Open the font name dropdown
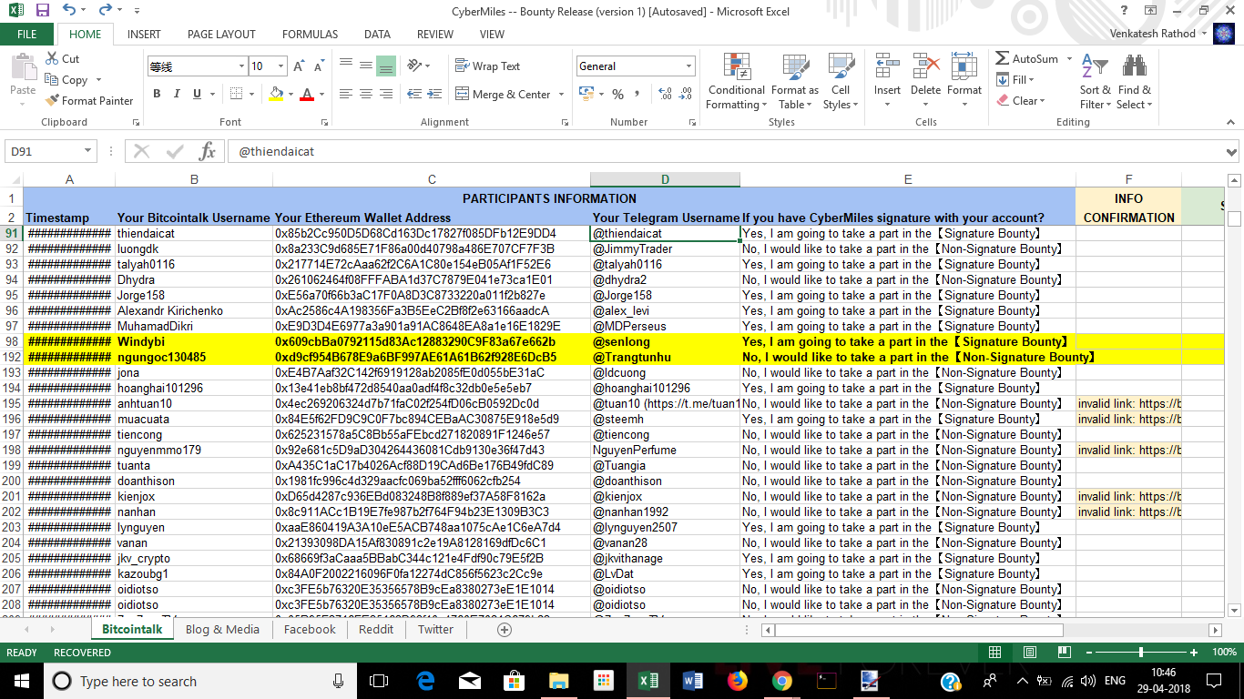This screenshot has width=1244, height=699. point(241,66)
